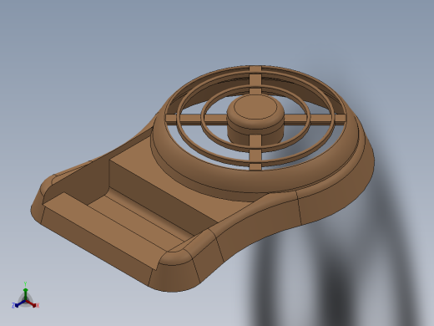
Task: Select the top face of the central hub
Action: click(255, 107)
